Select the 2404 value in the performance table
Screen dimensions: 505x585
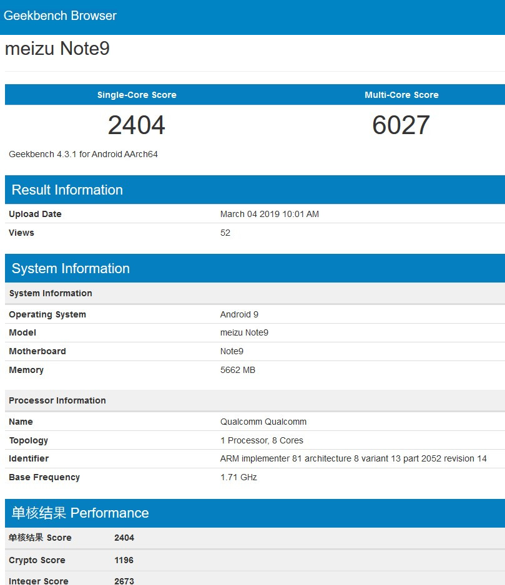point(124,538)
